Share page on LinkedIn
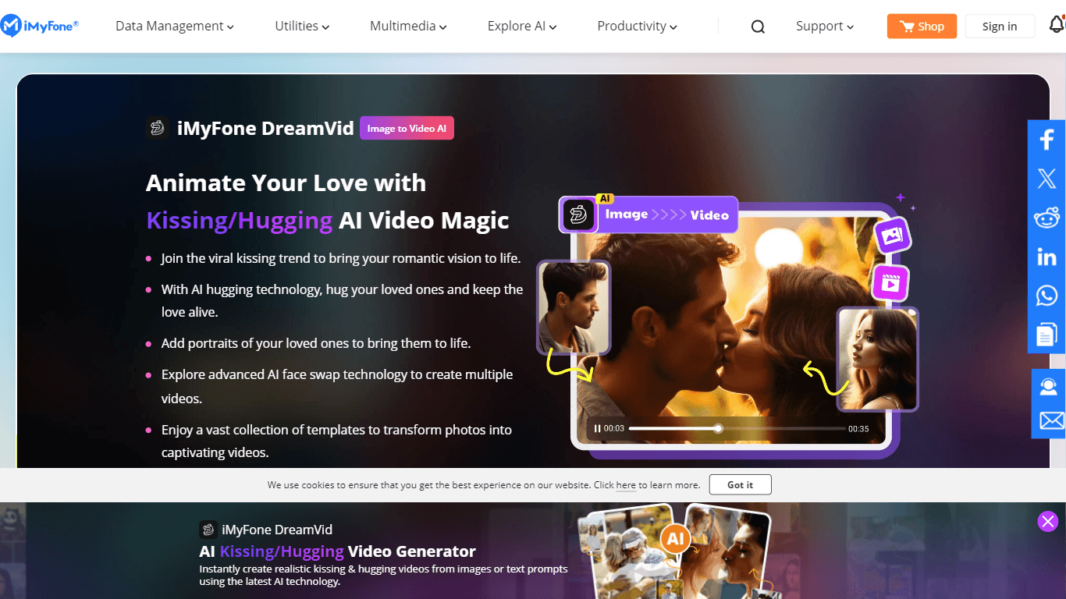This screenshot has height=599, width=1066. [1046, 257]
